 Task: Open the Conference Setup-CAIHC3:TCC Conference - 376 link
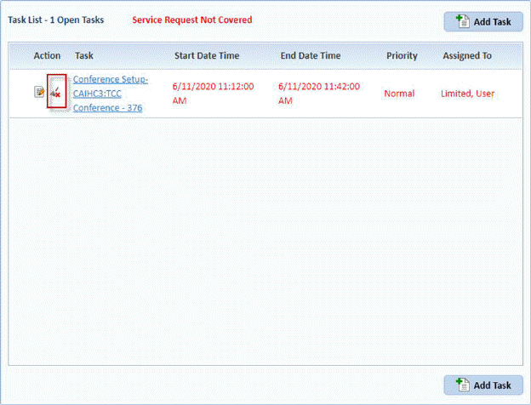tap(111, 94)
